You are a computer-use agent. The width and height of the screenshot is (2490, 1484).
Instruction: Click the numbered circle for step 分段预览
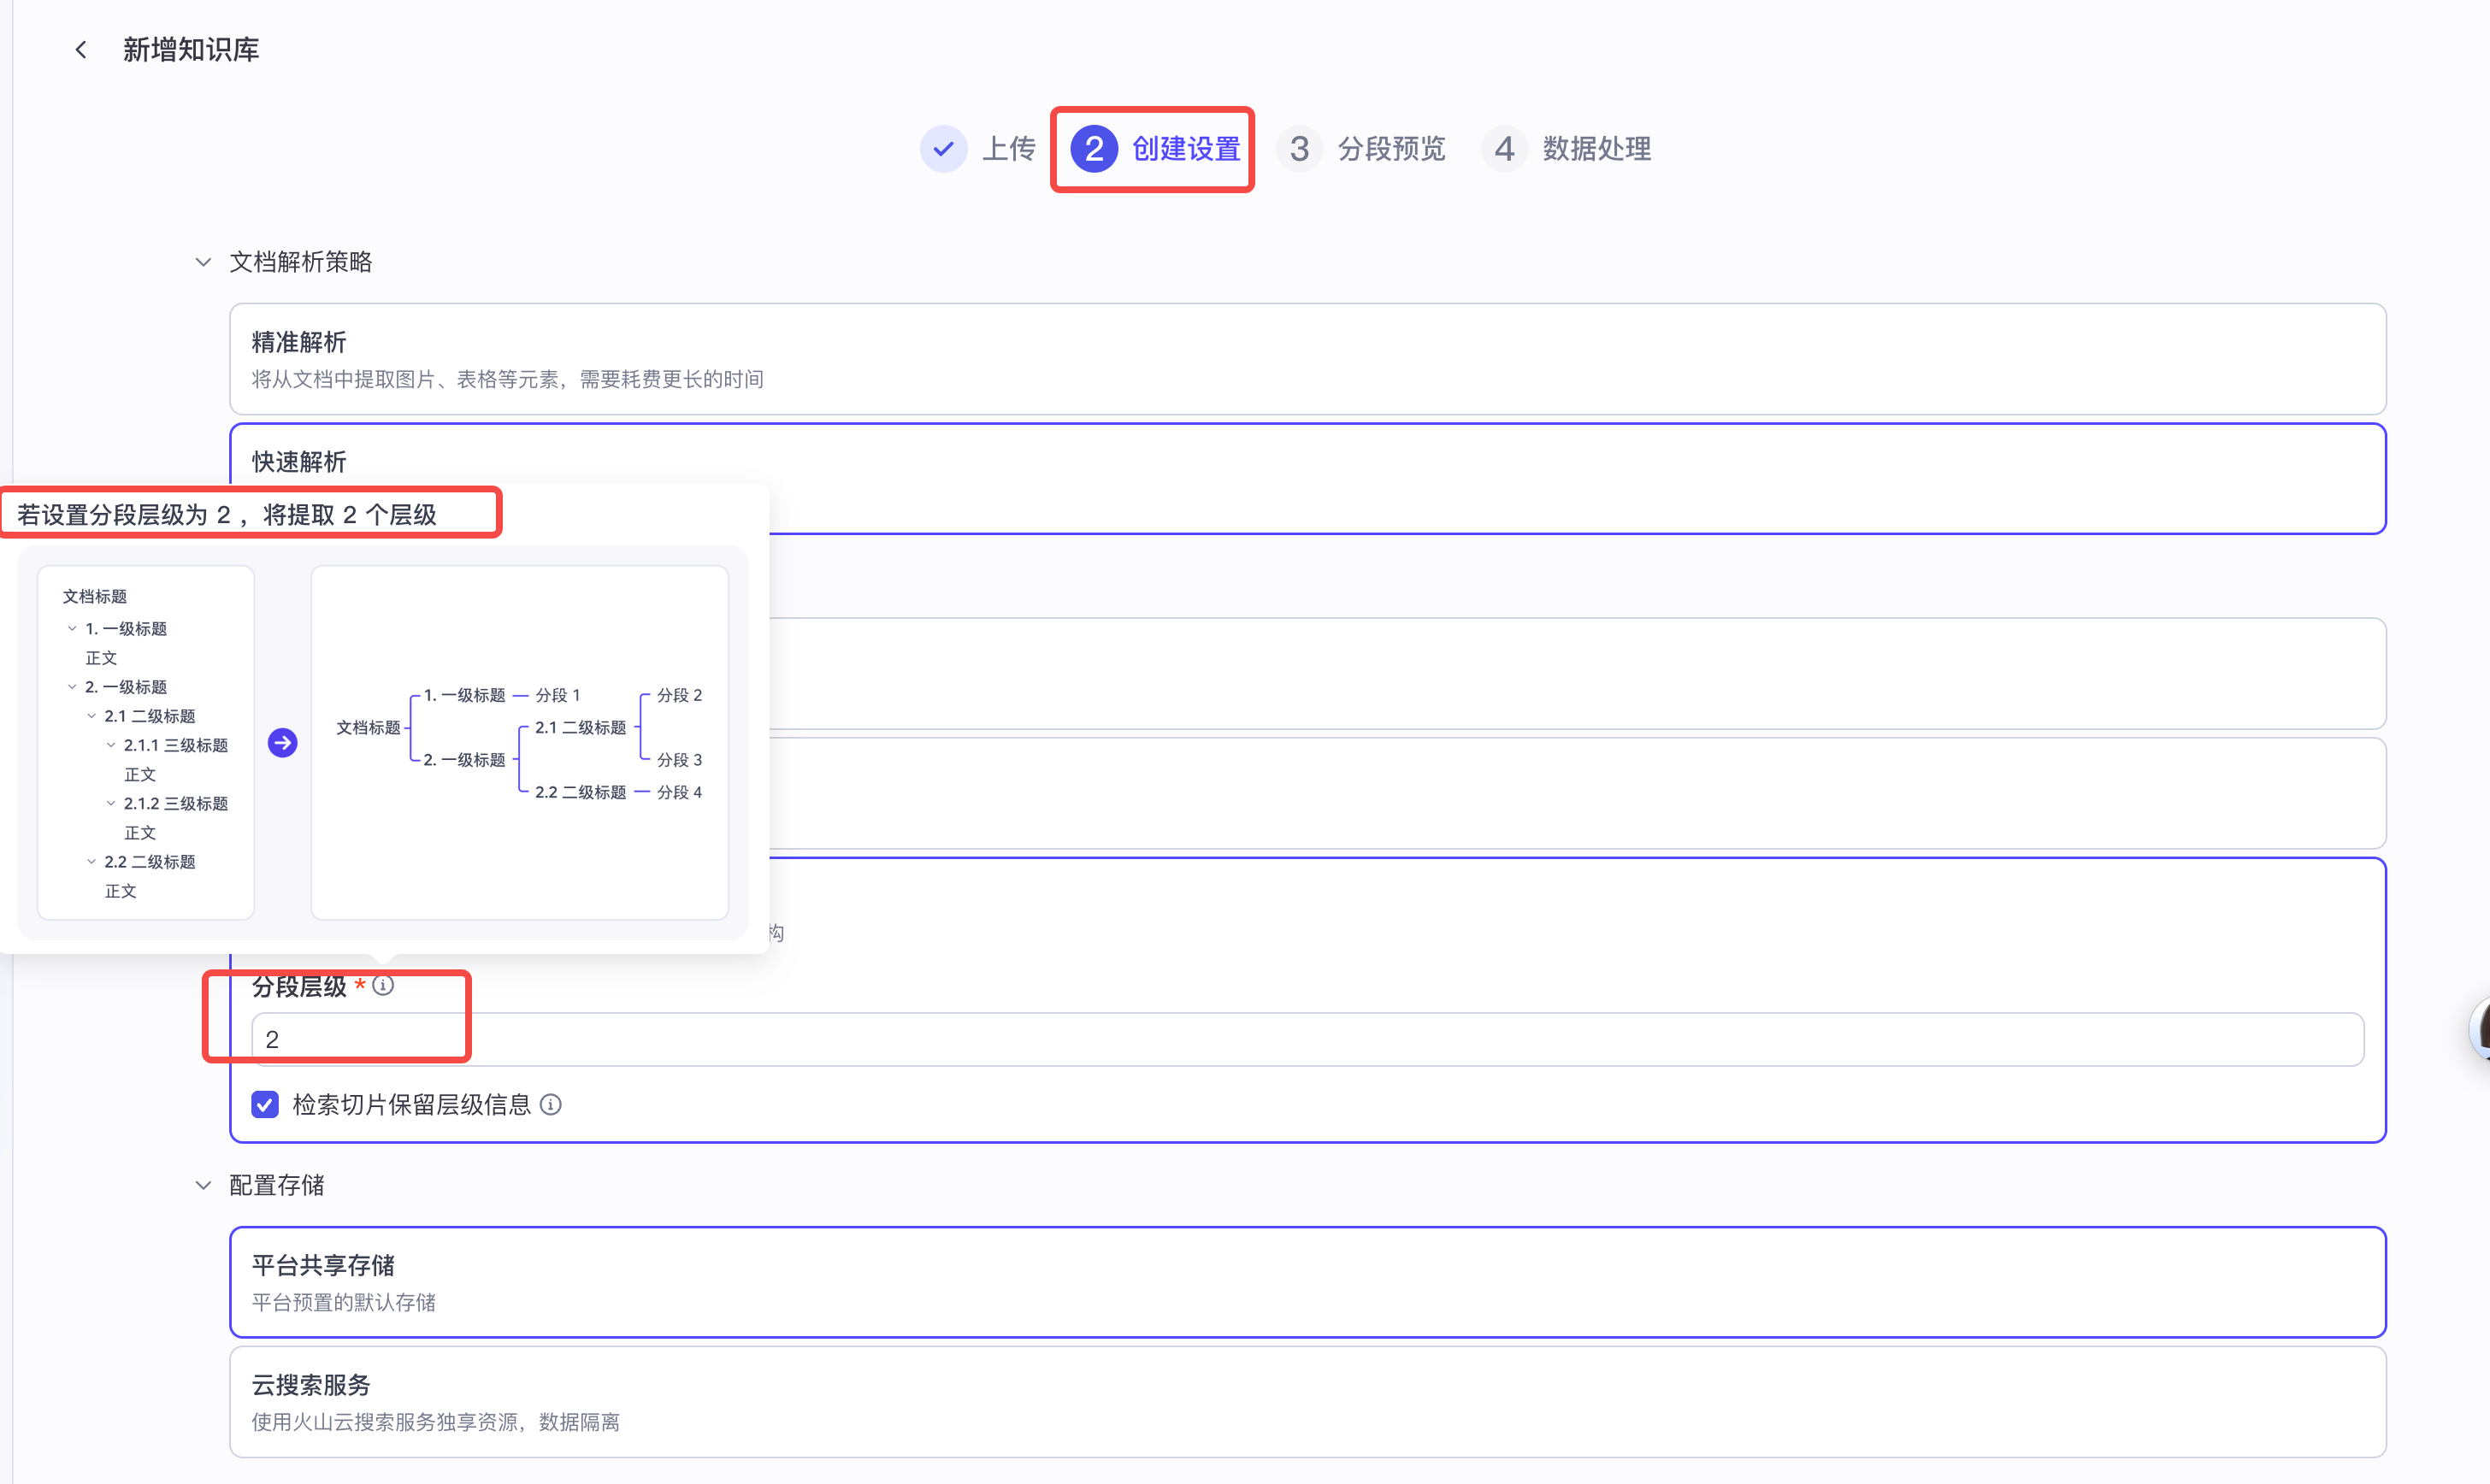1300,148
